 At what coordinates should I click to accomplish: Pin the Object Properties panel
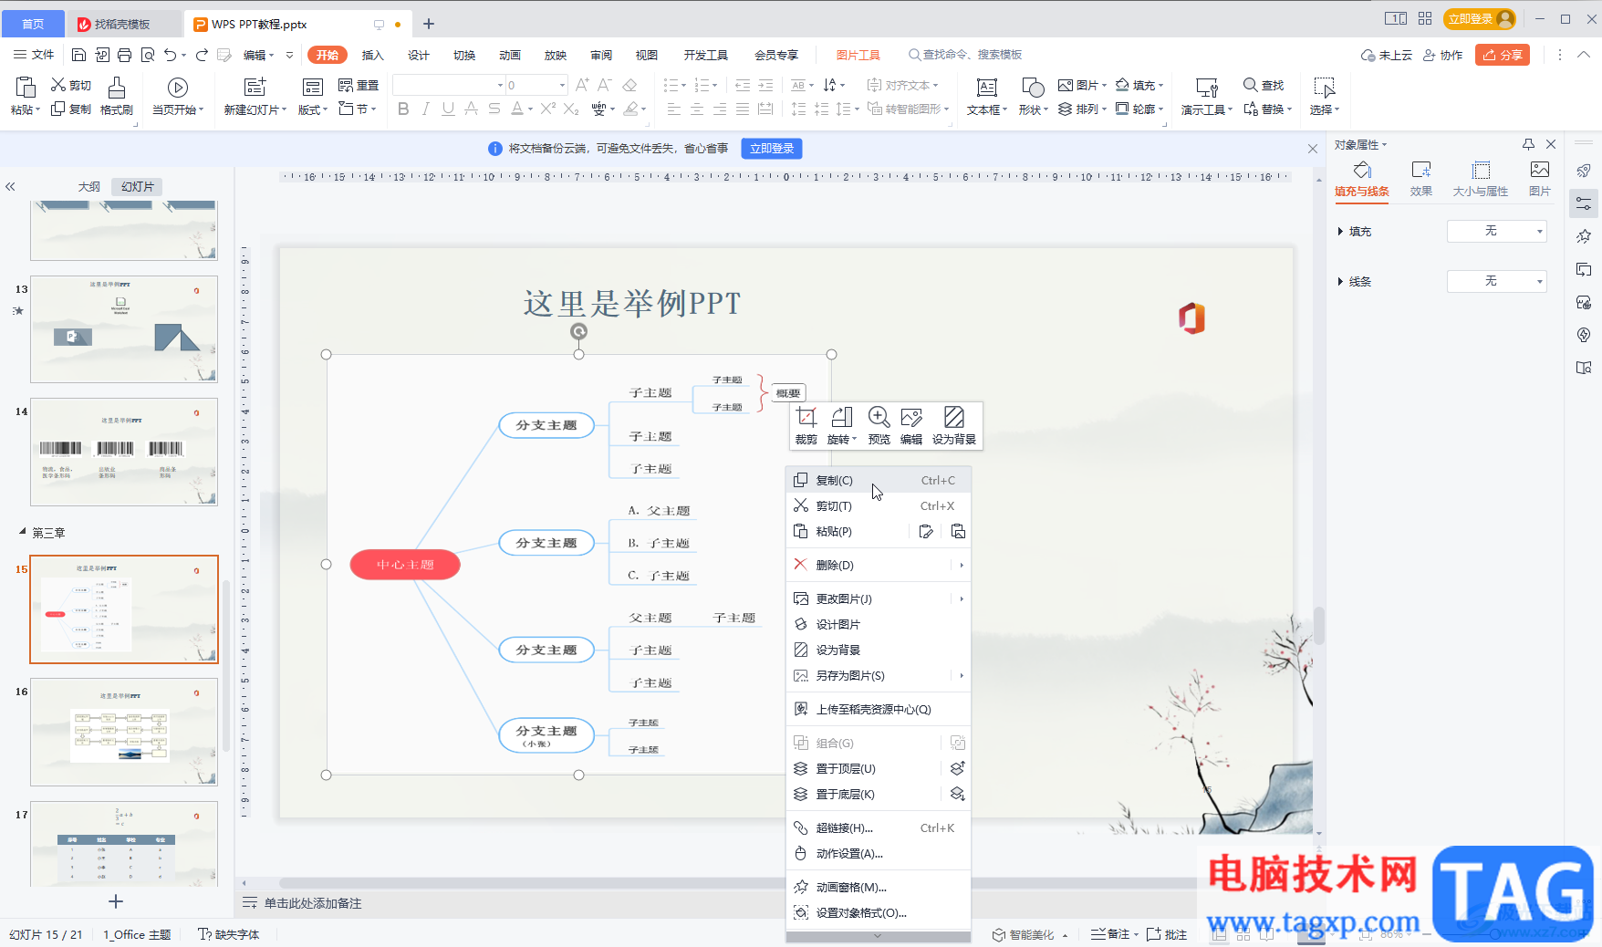pyautogui.click(x=1528, y=144)
